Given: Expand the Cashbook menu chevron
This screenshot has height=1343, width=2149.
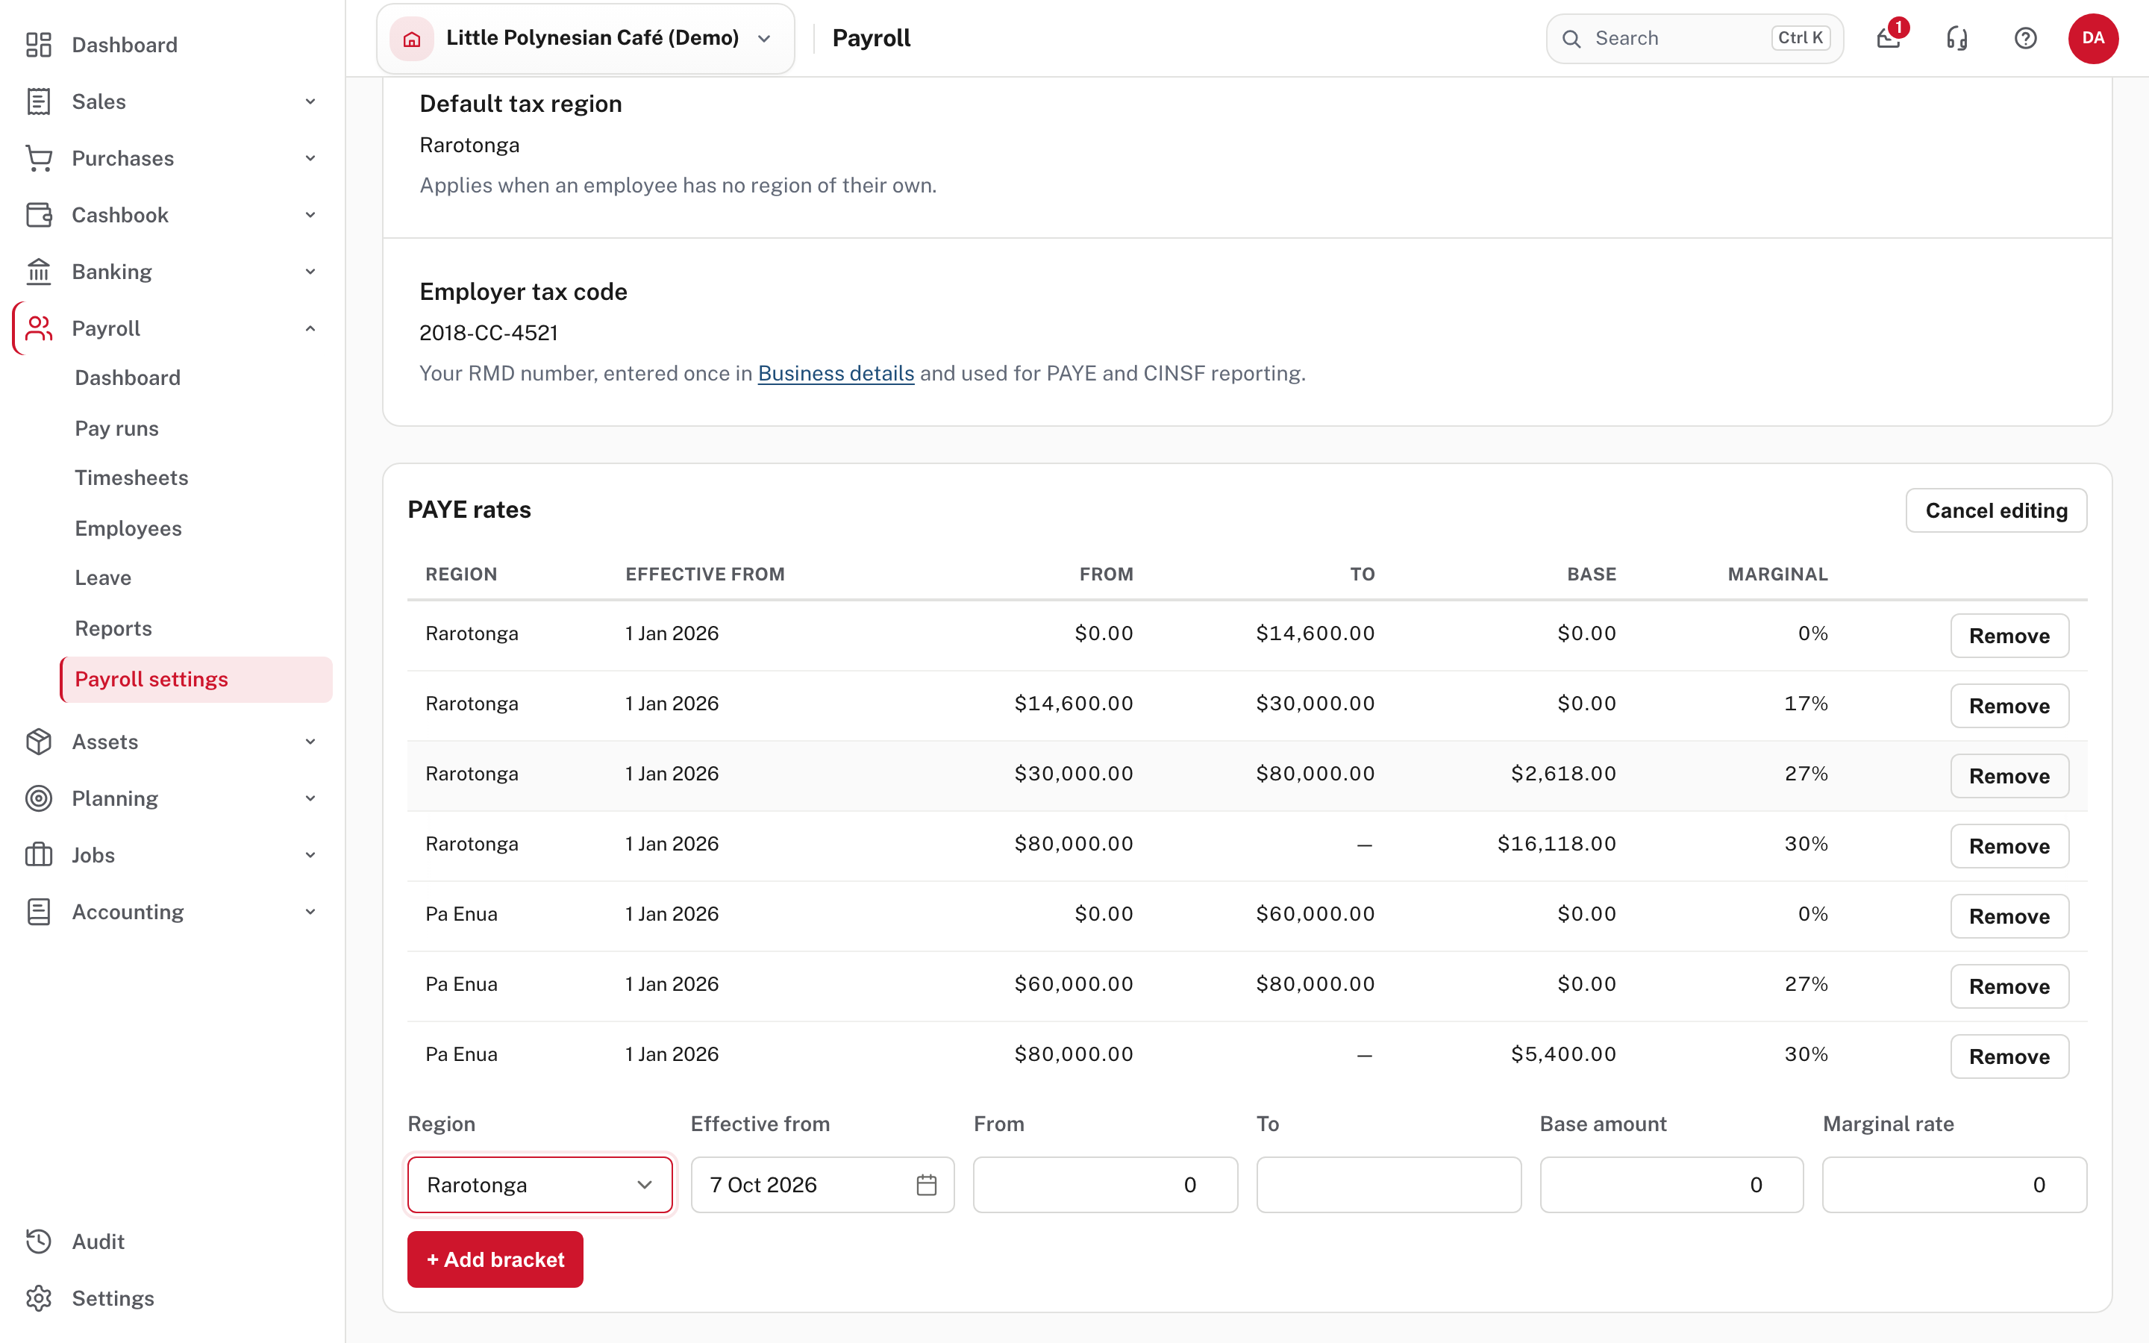Looking at the screenshot, I should [310, 215].
